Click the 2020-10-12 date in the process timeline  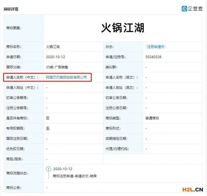click(x=63, y=169)
